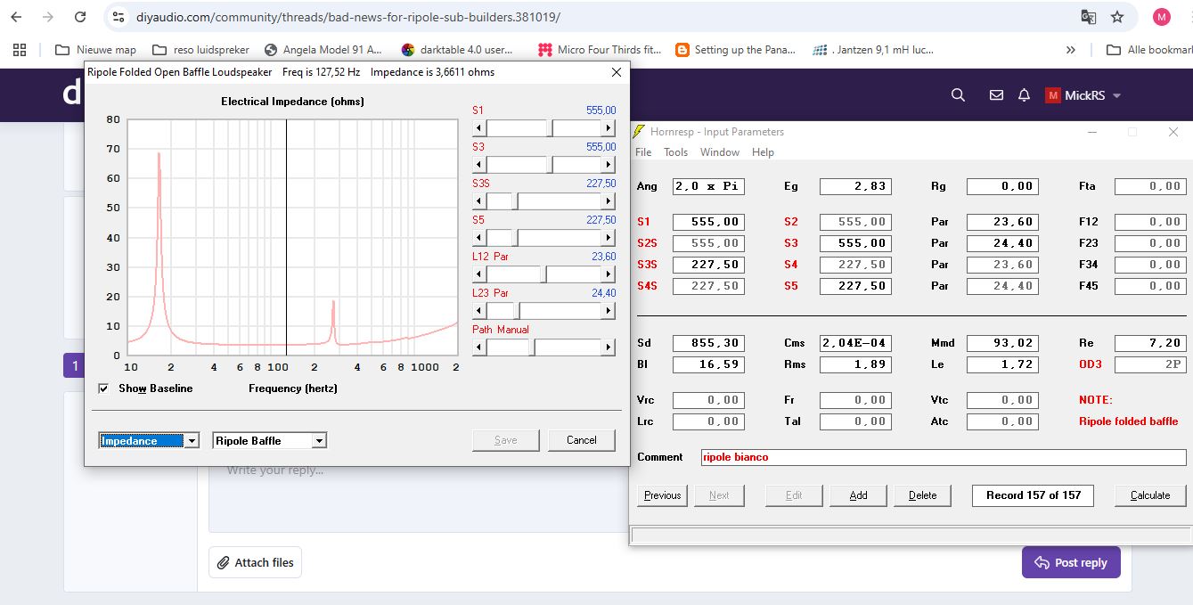Click the Eg input field 2,83
1193x605 pixels.
(855, 186)
